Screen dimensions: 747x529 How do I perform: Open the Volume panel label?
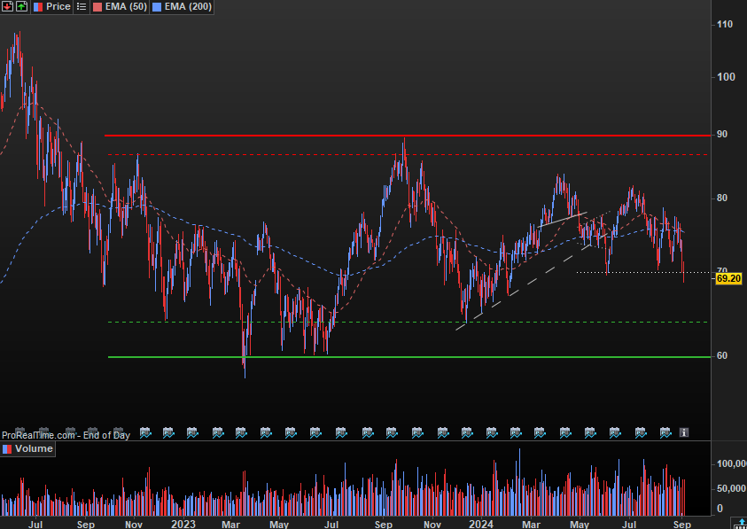click(x=34, y=449)
